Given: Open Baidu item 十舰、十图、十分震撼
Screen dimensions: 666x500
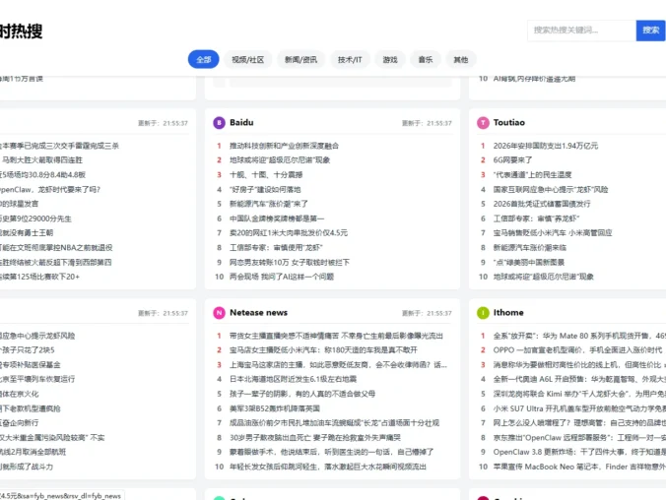Looking at the screenshot, I should click(266, 174).
